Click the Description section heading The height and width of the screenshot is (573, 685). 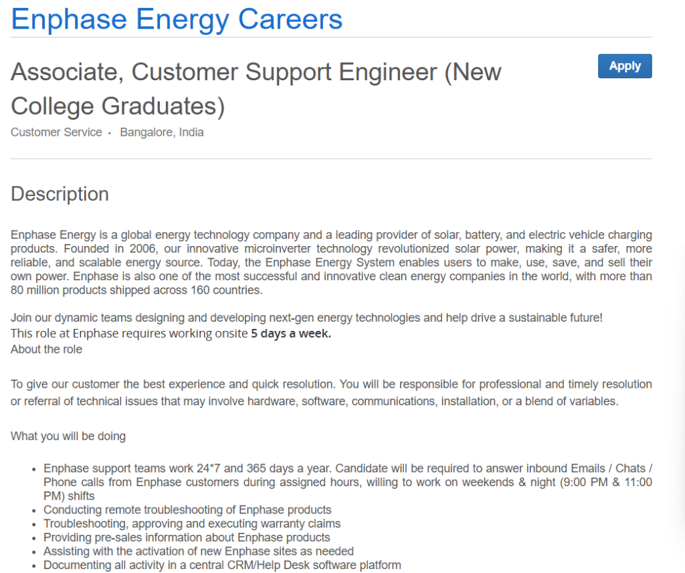tap(60, 194)
